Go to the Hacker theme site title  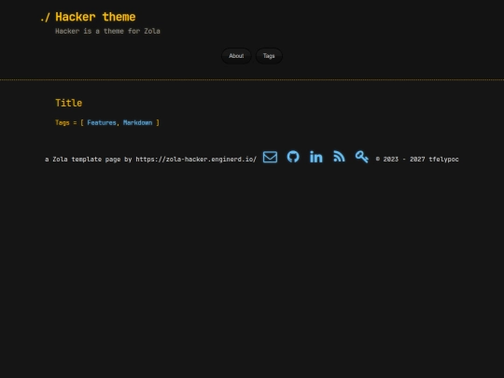pos(95,17)
